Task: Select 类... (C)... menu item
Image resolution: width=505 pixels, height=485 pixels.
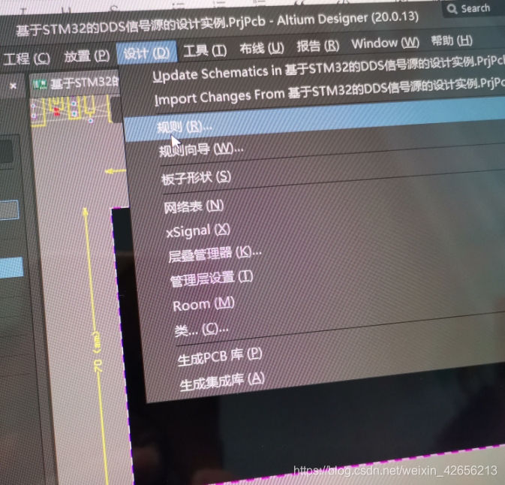Action: pyautogui.click(x=201, y=330)
